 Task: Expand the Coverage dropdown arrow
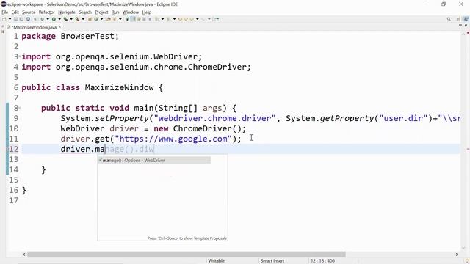71,19
